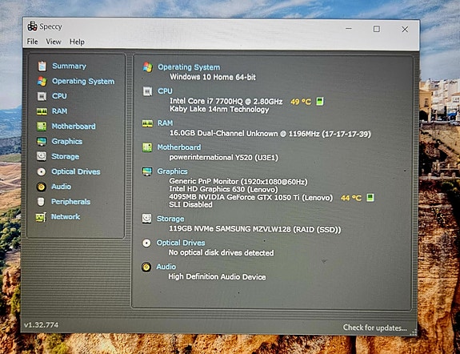This screenshot has width=460, height=354.
Task: Click the CPU chip icon in sidebar
Action: [x=42, y=96]
